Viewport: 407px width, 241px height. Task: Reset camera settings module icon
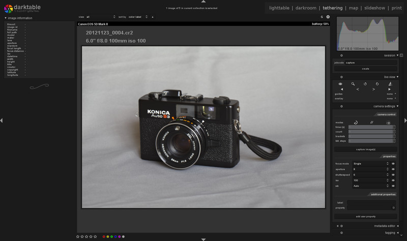pos(341,106)
